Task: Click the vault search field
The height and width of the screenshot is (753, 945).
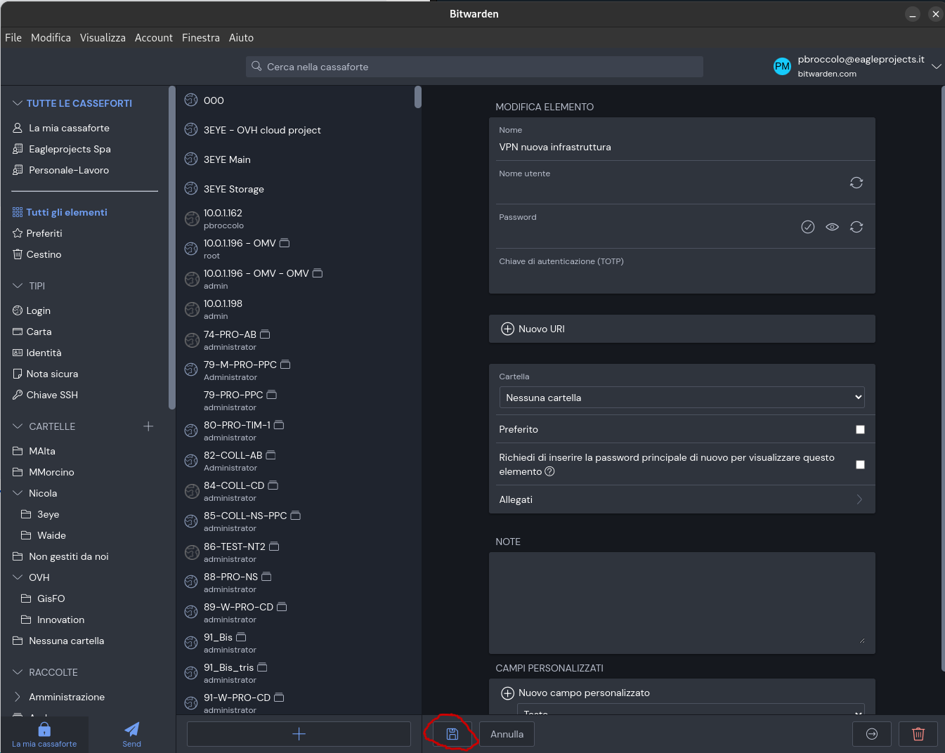Action: coord(474,67)
